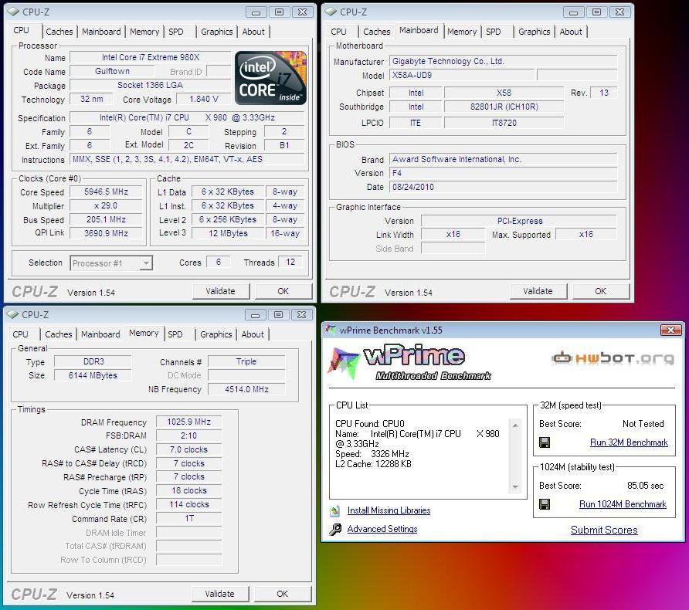This screenshot has height=610, width=689.
Task: Click OK in the Mainboard window
Action: pos(601,291)
